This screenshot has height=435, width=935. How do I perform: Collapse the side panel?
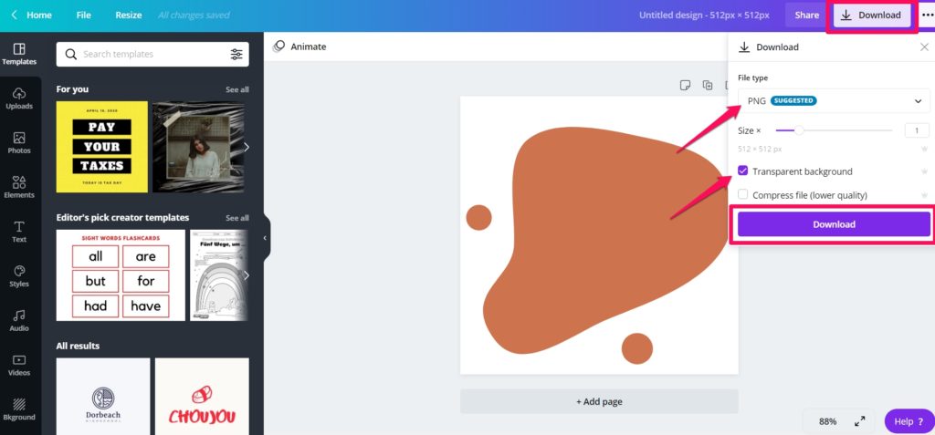pos(266,238)
